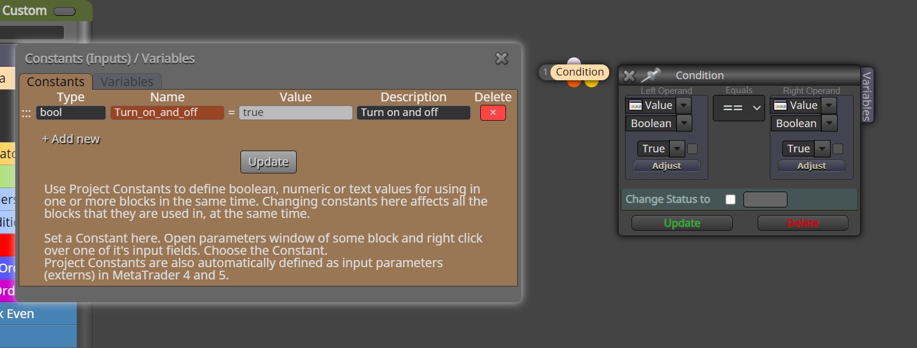Click the orange output dot under Condition block
Screen dimensions: 917x348
[574, 84]
